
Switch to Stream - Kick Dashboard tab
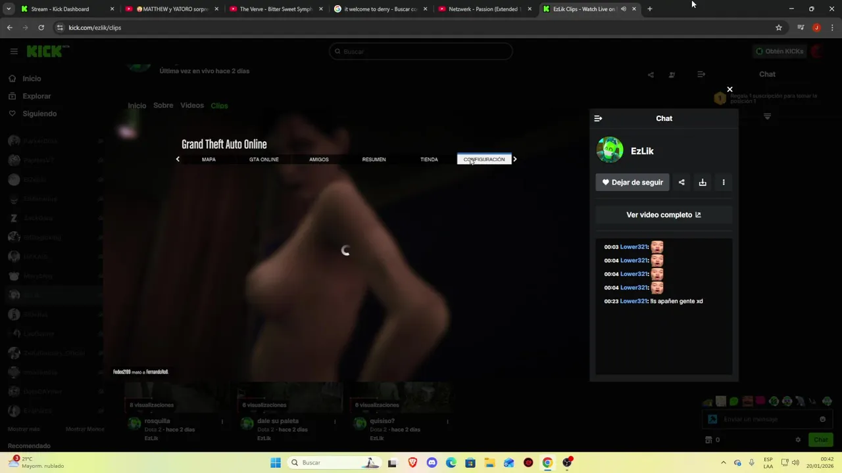click(x=66, y=9)
